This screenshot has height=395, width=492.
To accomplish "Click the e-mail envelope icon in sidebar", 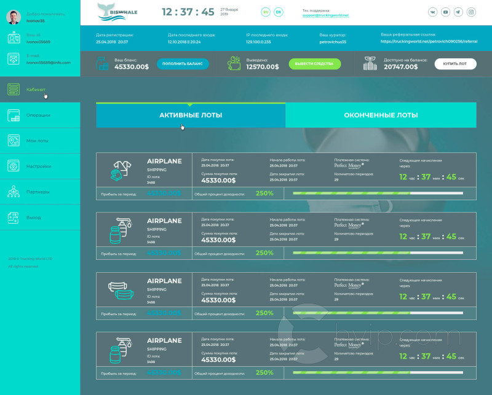I will pyautogui.click(x=14, y=58).
